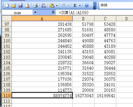Select row 111 header
This screenshot has height=107, width=133.
coord(7,101)
